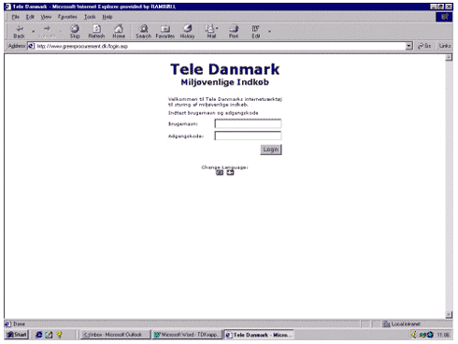Open the File menu
Image resolution: width=458 pixels, height=344 pixels.
click(16, 17)
